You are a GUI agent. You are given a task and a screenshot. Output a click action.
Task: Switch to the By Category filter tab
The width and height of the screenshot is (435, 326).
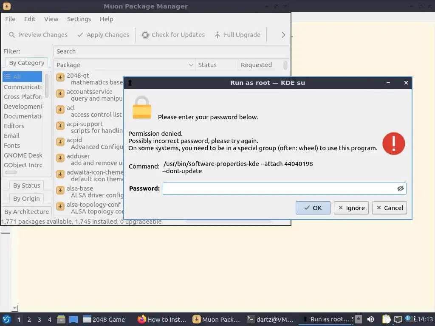tap(27, 63)
